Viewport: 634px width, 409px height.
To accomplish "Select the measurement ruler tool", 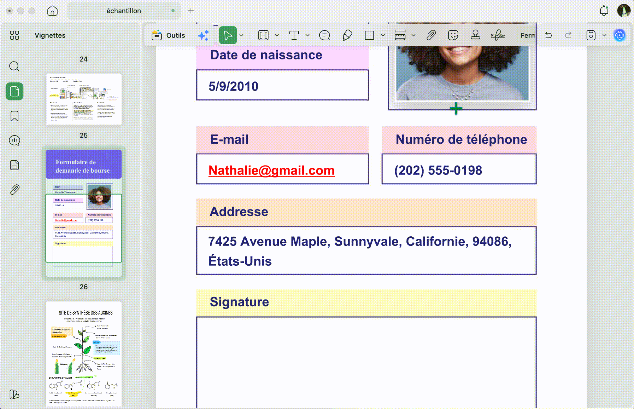I will [400, 35].
